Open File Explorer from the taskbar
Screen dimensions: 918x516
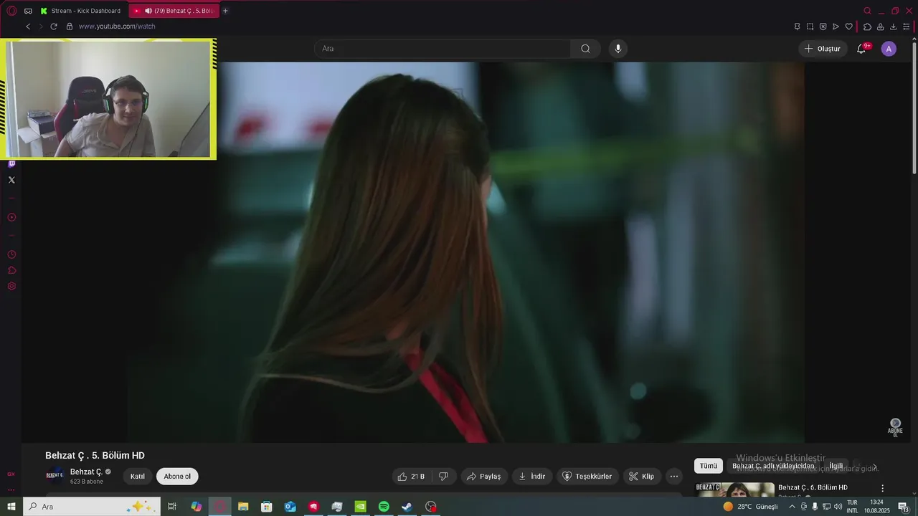point(243,507)
